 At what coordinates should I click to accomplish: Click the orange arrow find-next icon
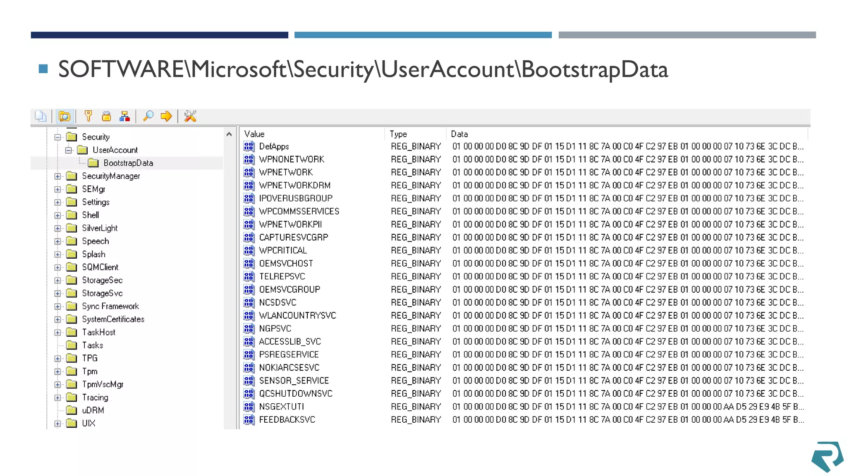pos(166,116)
